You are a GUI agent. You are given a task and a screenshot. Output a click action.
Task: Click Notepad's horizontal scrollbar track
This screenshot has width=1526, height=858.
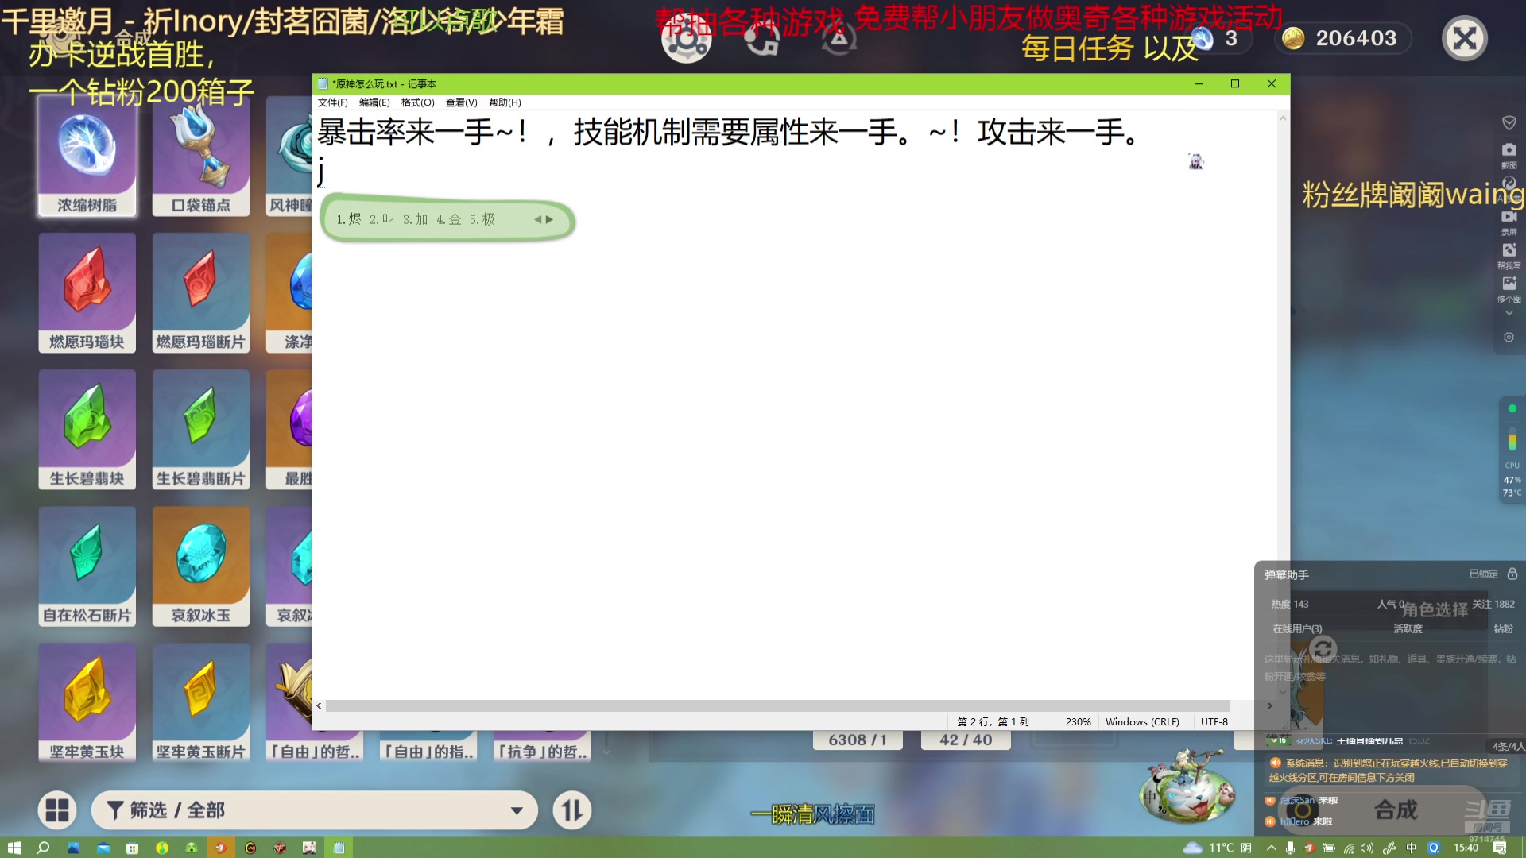(x=777, y=705)
